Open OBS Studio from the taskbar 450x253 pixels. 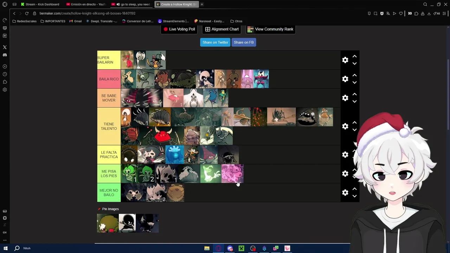[x=253, y=248]
